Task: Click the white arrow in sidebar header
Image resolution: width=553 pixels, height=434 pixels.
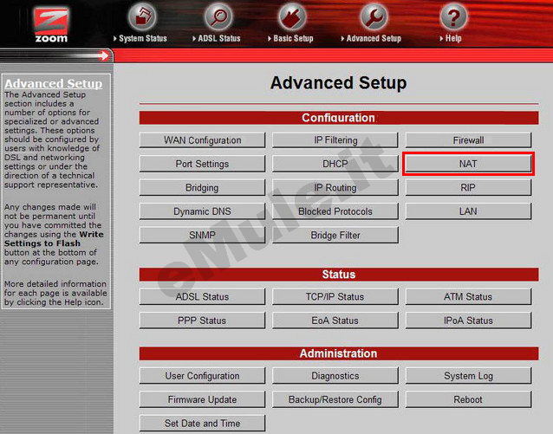Action: pyautogui.click(x=104, y=55)
